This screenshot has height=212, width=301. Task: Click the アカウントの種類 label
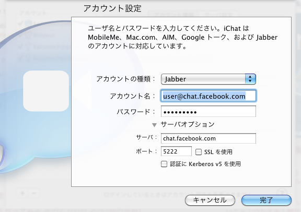coord(126,79)
